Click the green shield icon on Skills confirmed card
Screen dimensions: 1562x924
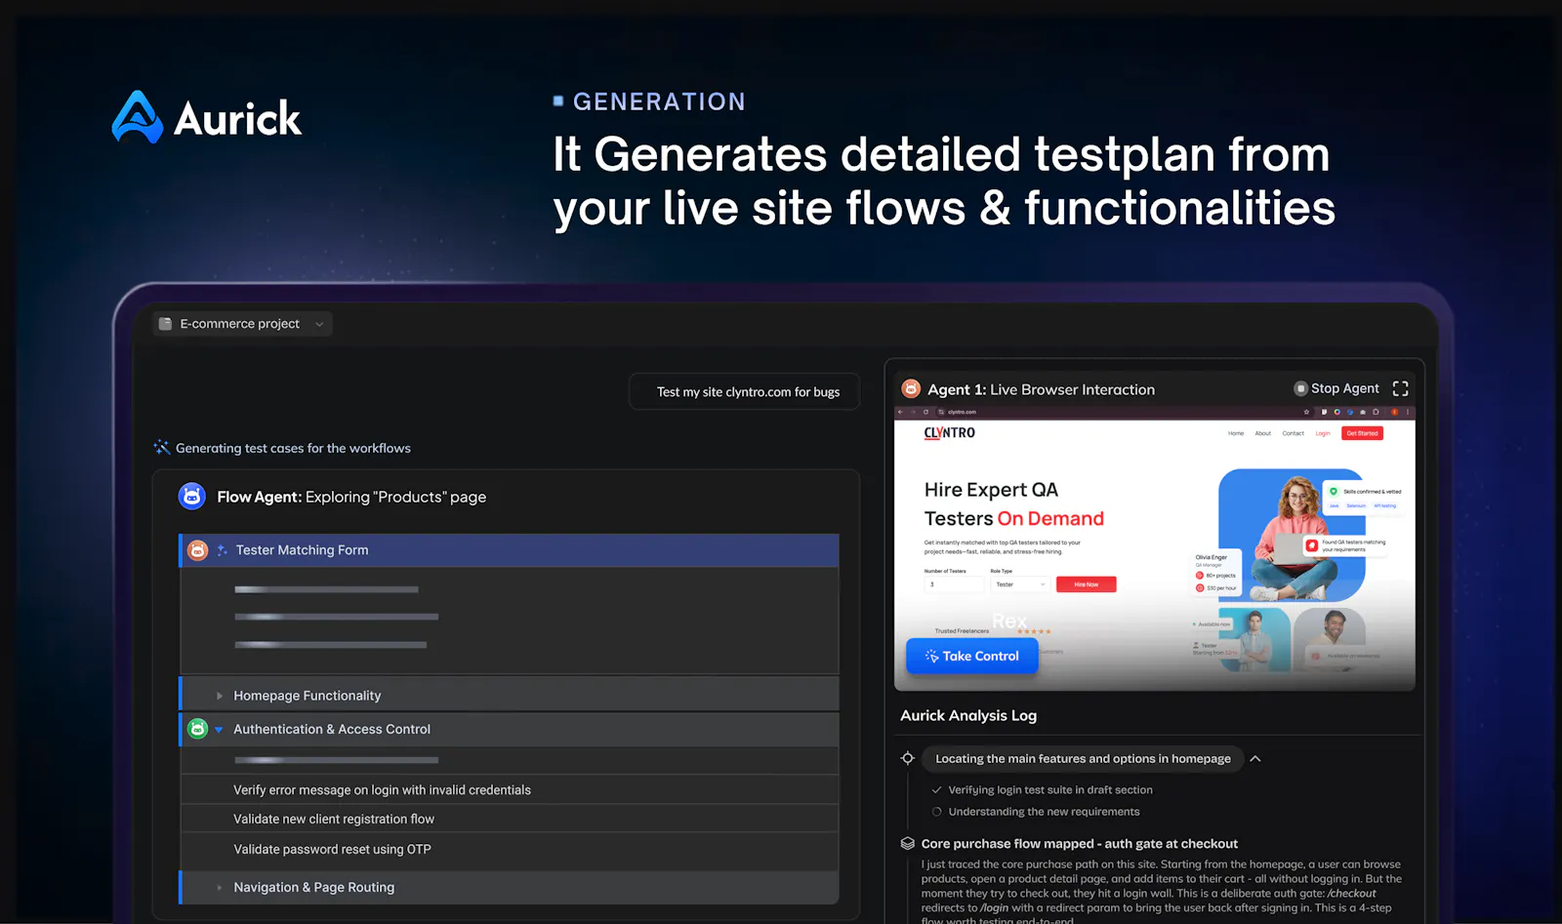point(1334,491)
